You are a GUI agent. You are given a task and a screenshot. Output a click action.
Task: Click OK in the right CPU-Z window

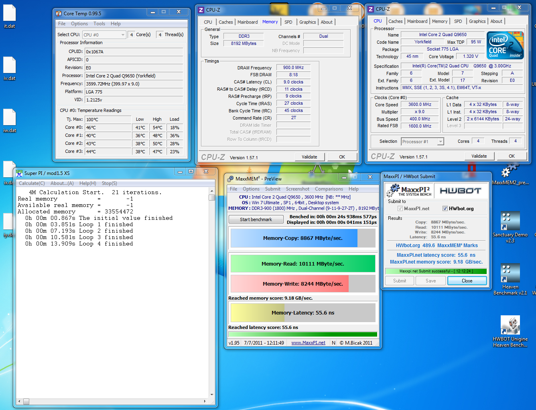click(x=512, y=156)
